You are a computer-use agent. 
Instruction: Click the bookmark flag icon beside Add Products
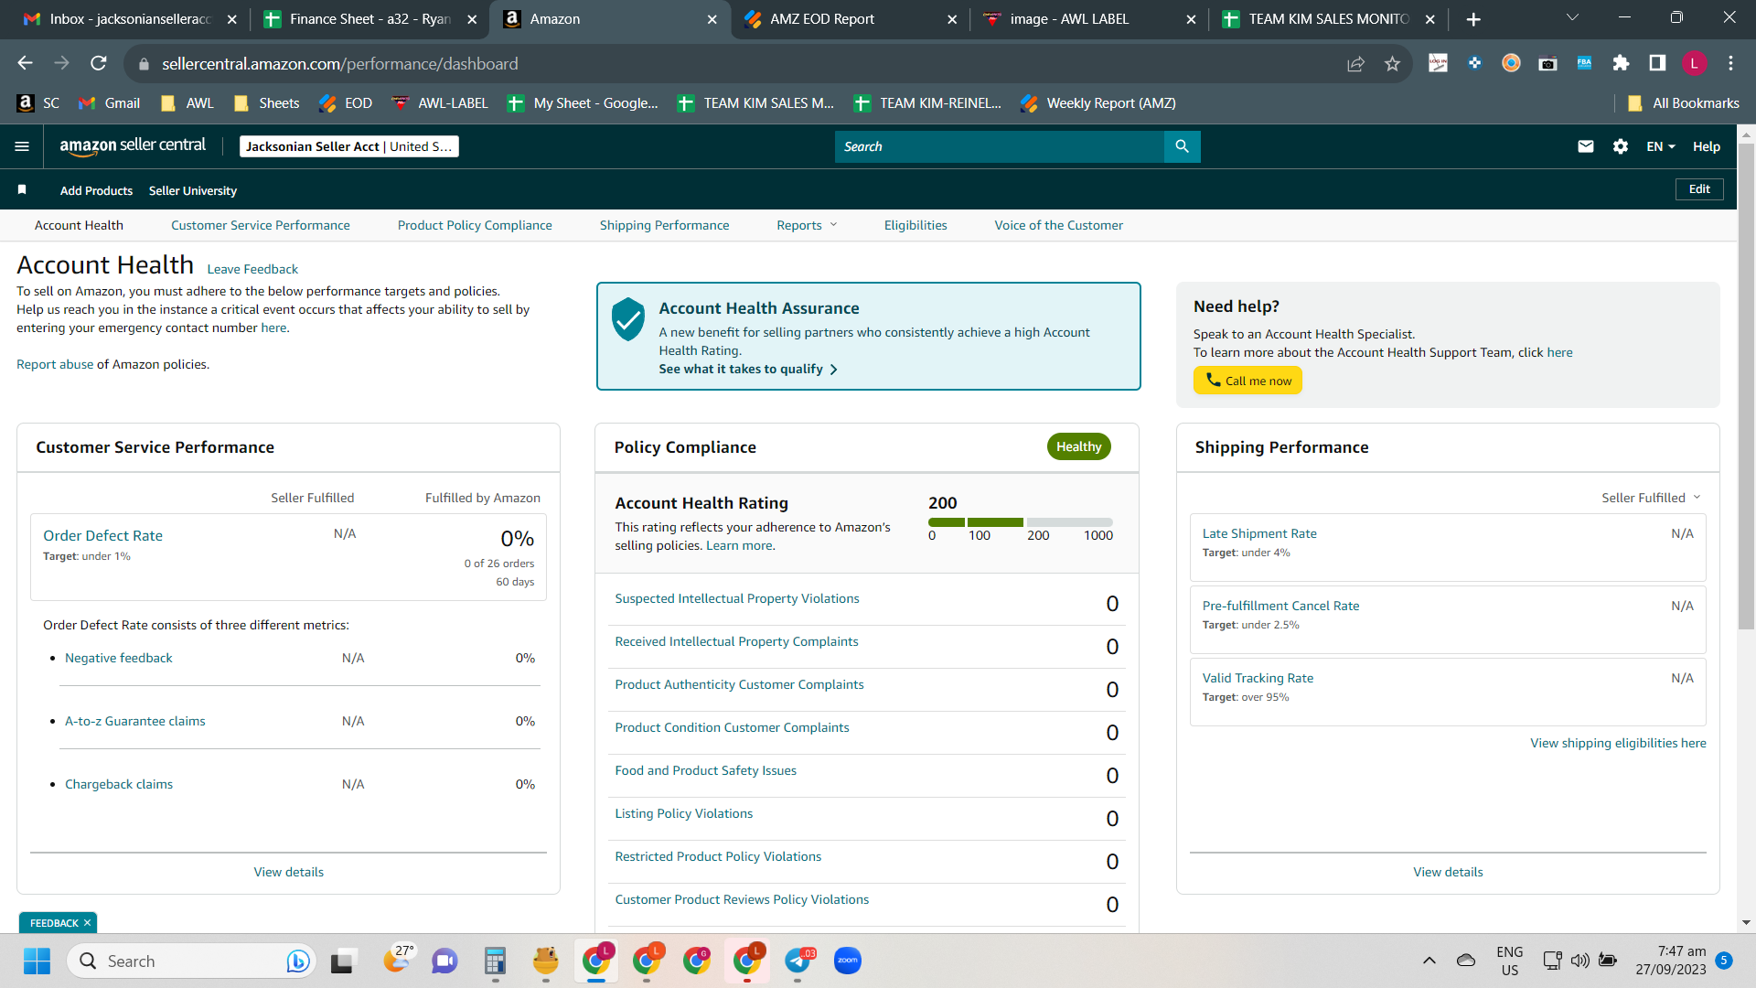coord(22,189)
